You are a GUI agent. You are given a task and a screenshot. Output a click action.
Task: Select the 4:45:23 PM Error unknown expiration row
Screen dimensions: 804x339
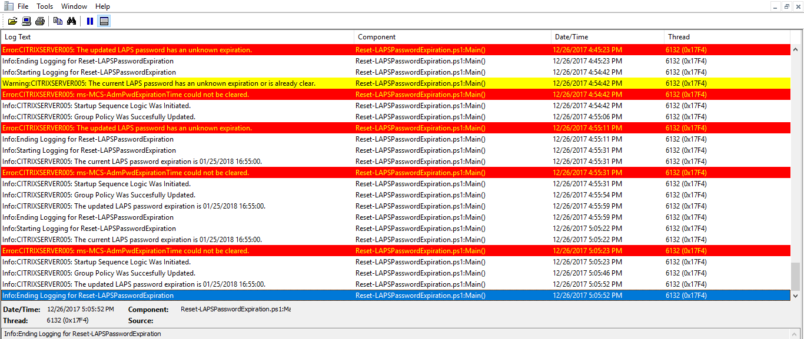point(396,50)
